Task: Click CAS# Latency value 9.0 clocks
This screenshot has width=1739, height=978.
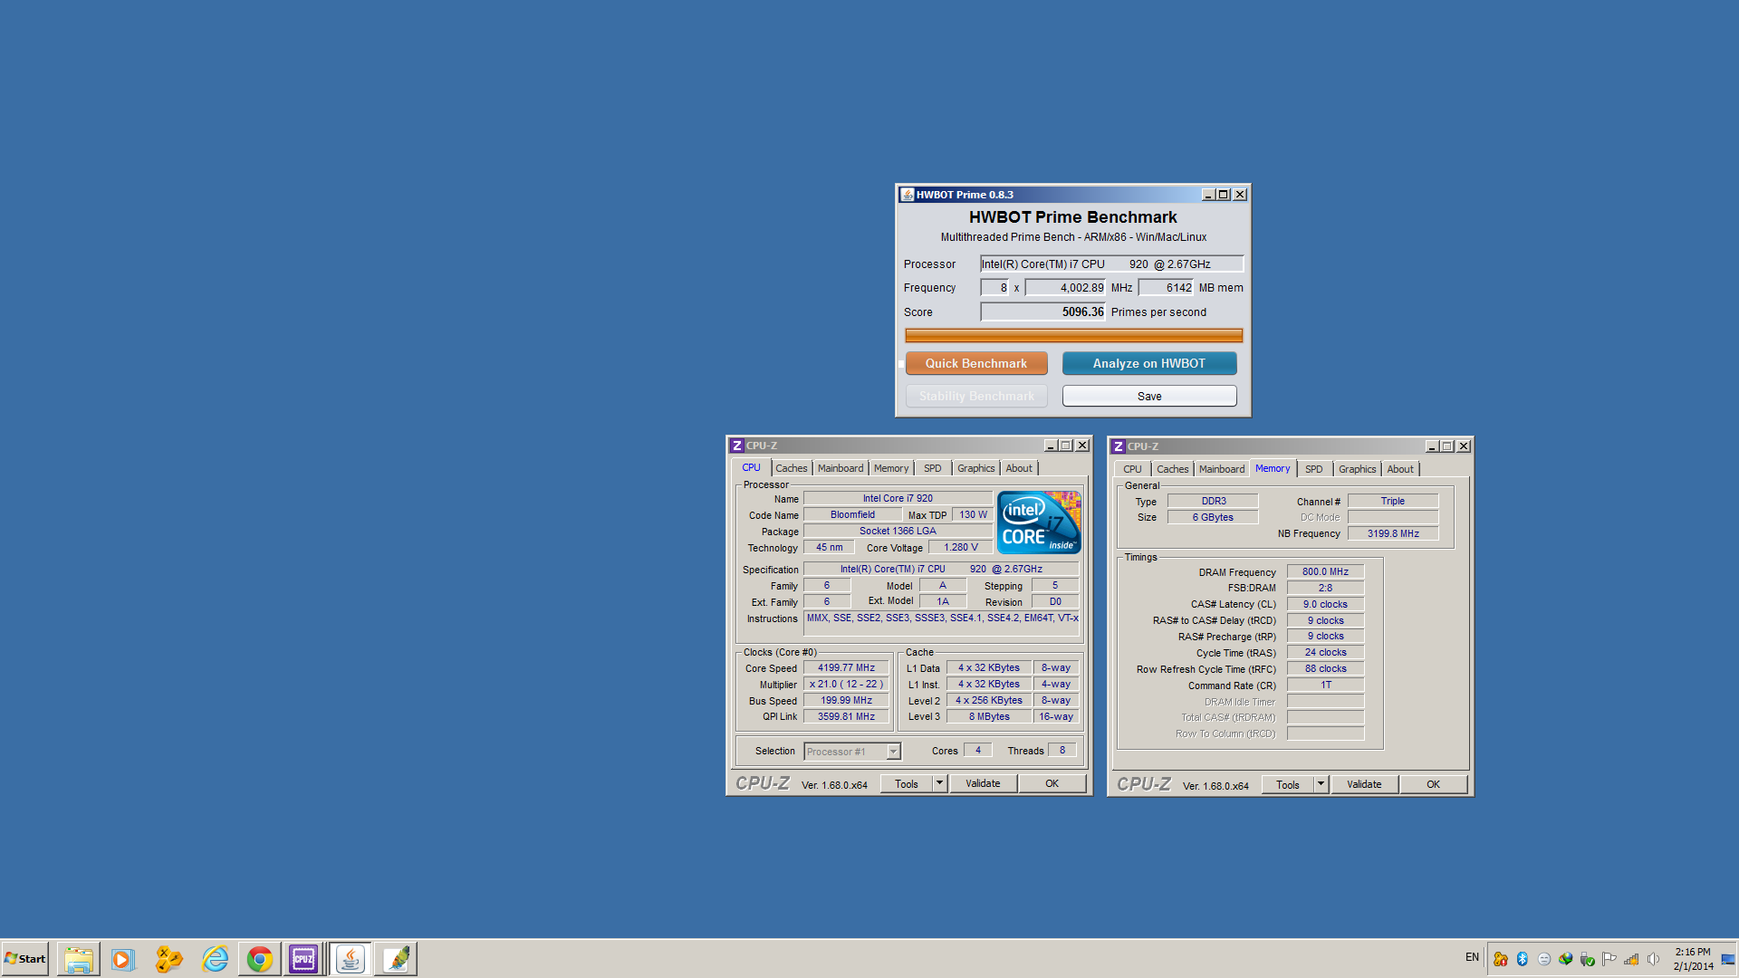Action: click(1325, 604)
